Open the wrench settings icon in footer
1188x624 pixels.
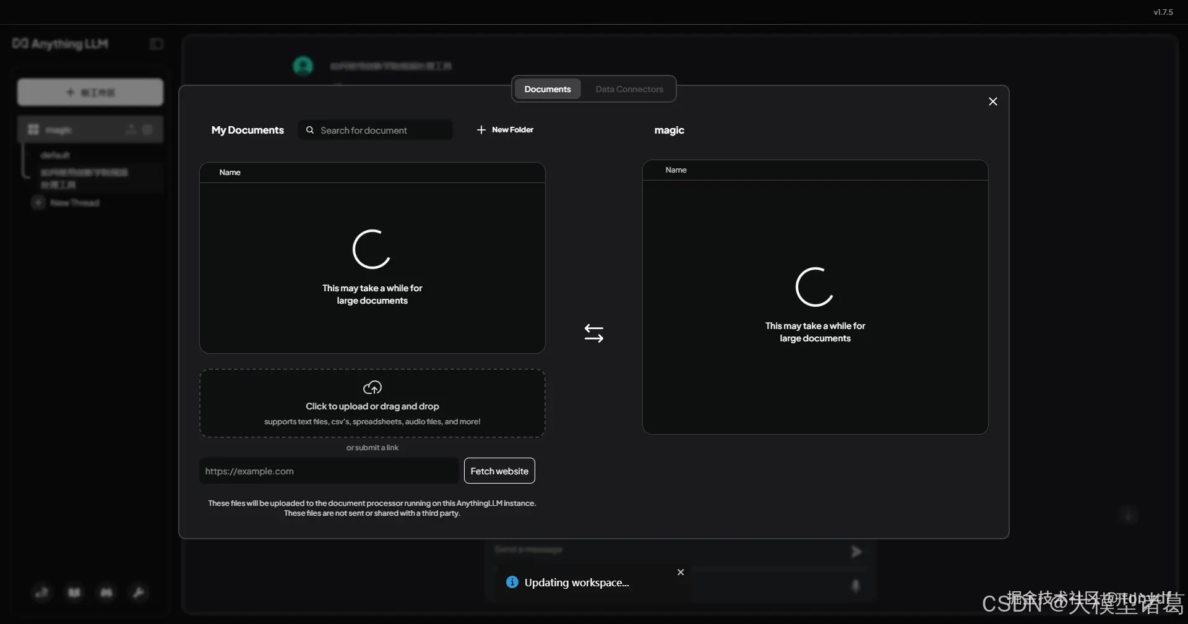(139, 592)
